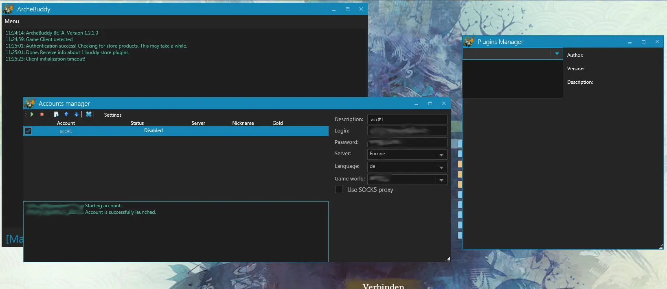Click the Plugins Manager title bar icon
The image size is (667, 289).
(469, 41)
